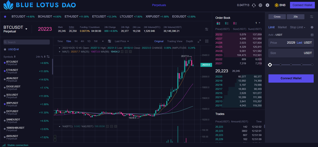Sort symbol list by 24h %

41,57
